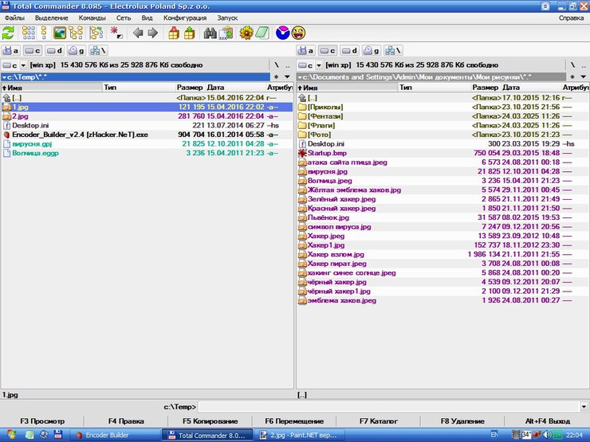Screen dimensions: 590x442
Task: Click the green Refresh panel icon
Action: pyautogui.click(x=8, y=33)
